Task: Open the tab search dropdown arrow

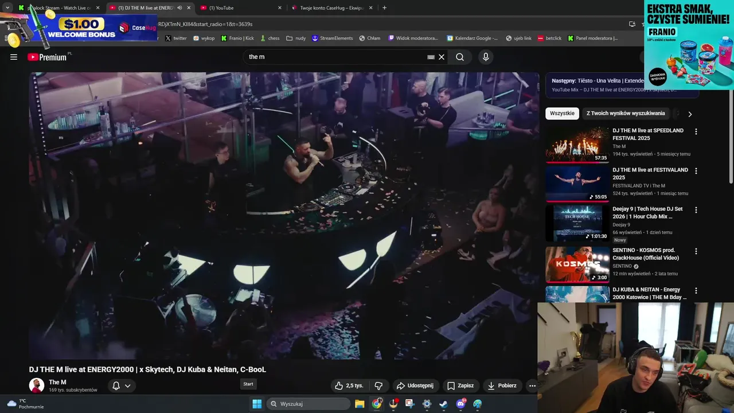Action: pyautogui.click(x=7, y=8)
